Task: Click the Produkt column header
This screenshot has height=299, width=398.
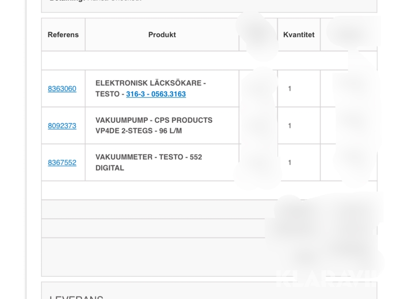Action: pyautogui.click(x=162, y=35)
